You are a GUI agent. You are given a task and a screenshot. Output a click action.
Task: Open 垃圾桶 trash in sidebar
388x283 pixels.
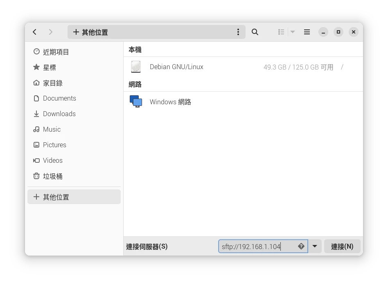[74, 176]
